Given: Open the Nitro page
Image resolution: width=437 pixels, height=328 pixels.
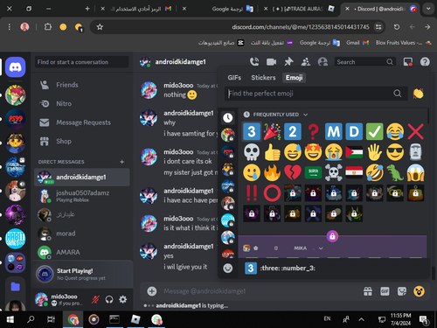Looking at the screenshot, I should point(82,103).
